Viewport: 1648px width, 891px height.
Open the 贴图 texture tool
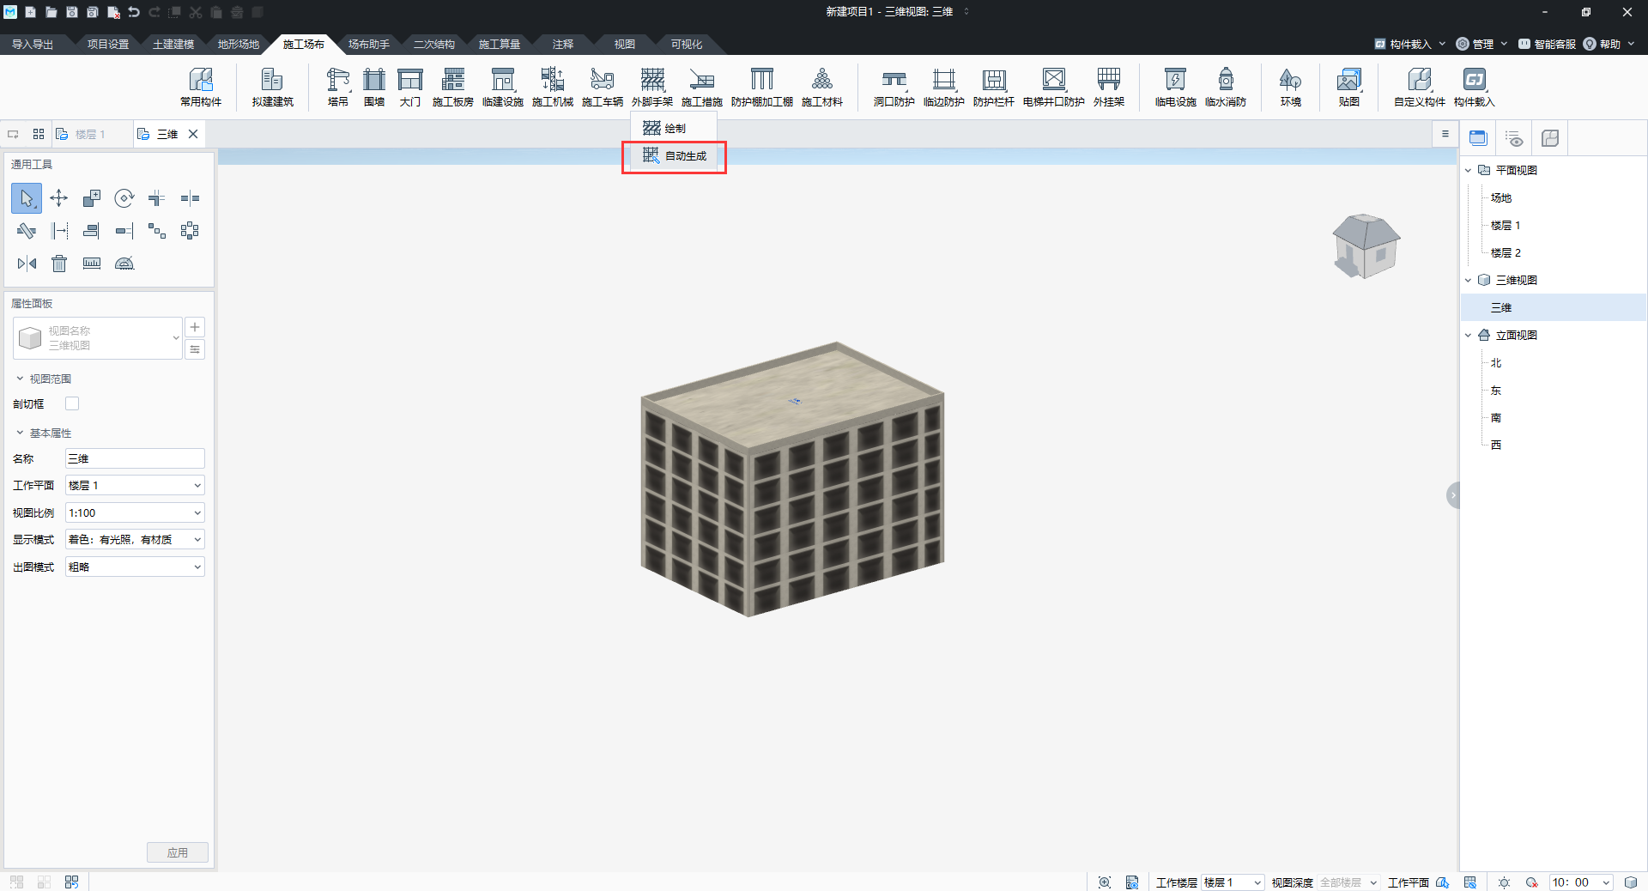click(x=1349, y=87)
